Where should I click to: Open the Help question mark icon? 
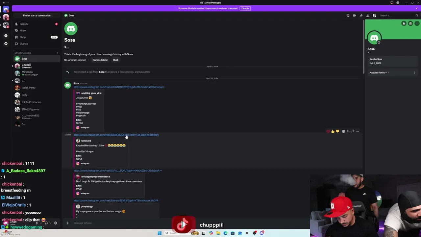click(x=398, y=3)
